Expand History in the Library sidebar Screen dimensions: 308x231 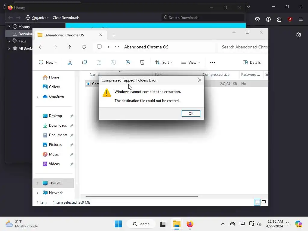point(9,27)
